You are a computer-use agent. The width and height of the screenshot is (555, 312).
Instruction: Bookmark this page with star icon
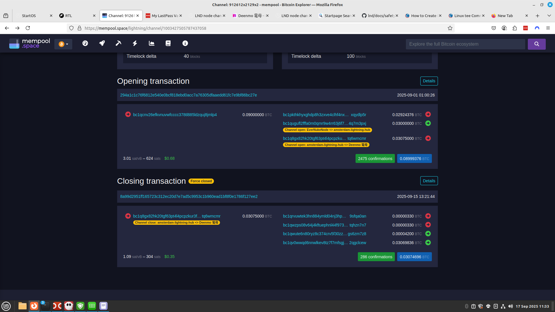click(450, 28)
